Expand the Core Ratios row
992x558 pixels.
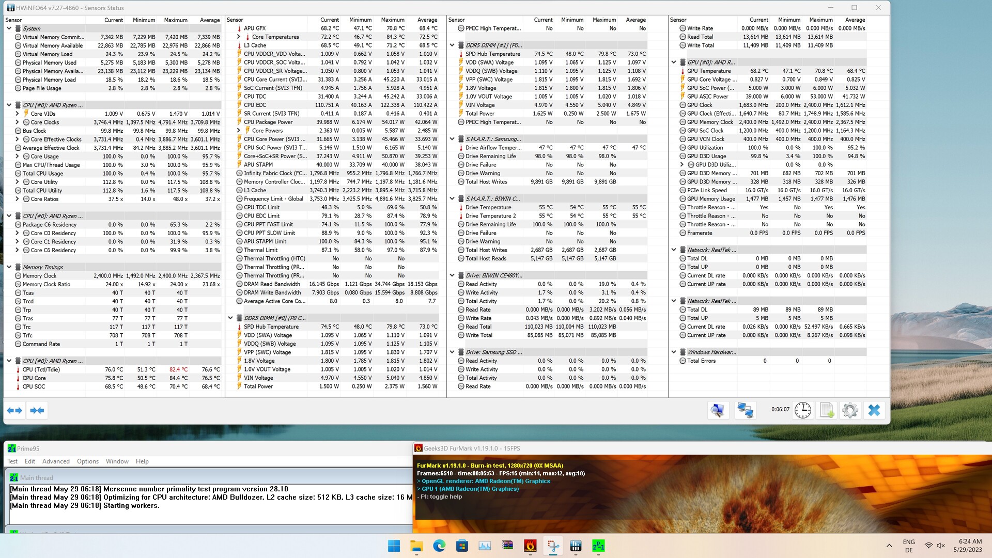[x=17, y=199]
